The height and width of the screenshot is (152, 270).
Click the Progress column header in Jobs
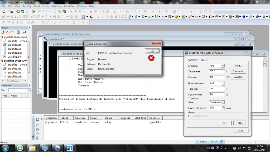point(125,118)
